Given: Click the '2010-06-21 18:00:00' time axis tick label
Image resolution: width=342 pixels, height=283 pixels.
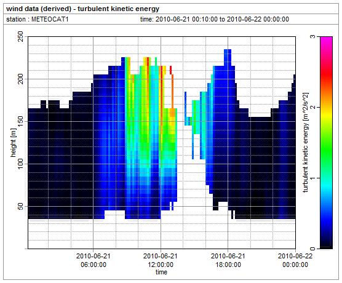Looking at the screenshot, I should (x=228, y=260).
